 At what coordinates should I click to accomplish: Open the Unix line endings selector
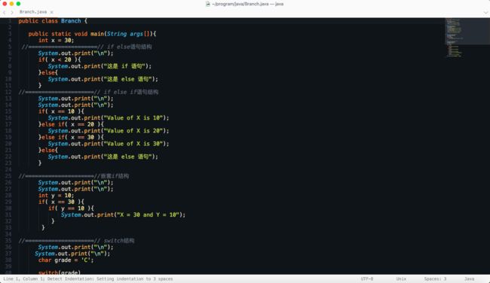[x=401, y=278]
